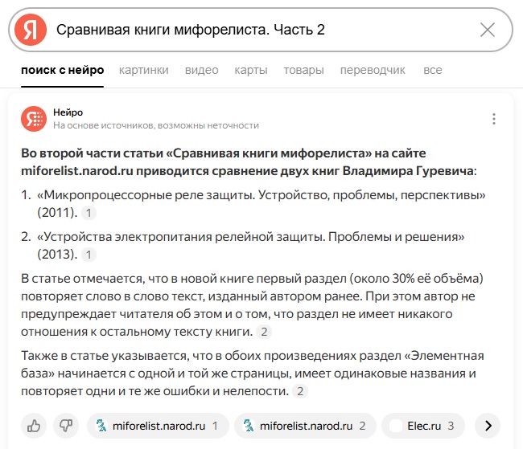Open the Elec.ru source 3
523x449 pixels.
click(423, 426)
